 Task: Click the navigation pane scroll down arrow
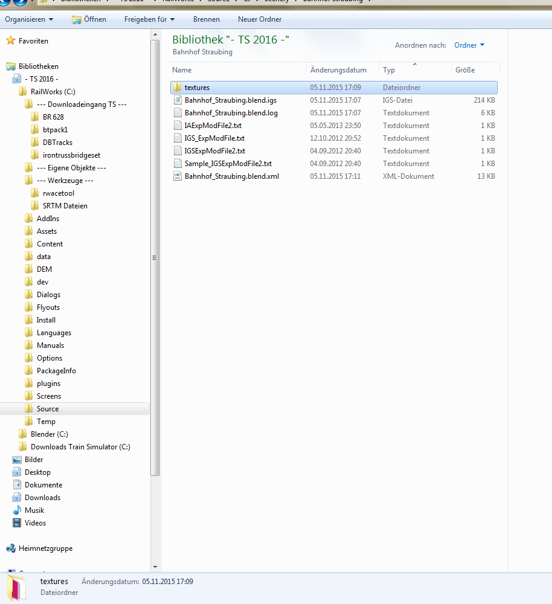(x=155, y=567)
